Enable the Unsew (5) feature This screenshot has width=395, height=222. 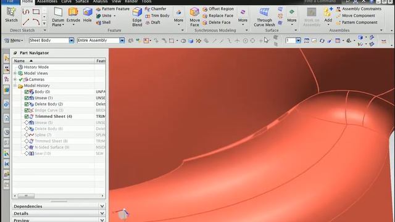[x=27, y=123]
